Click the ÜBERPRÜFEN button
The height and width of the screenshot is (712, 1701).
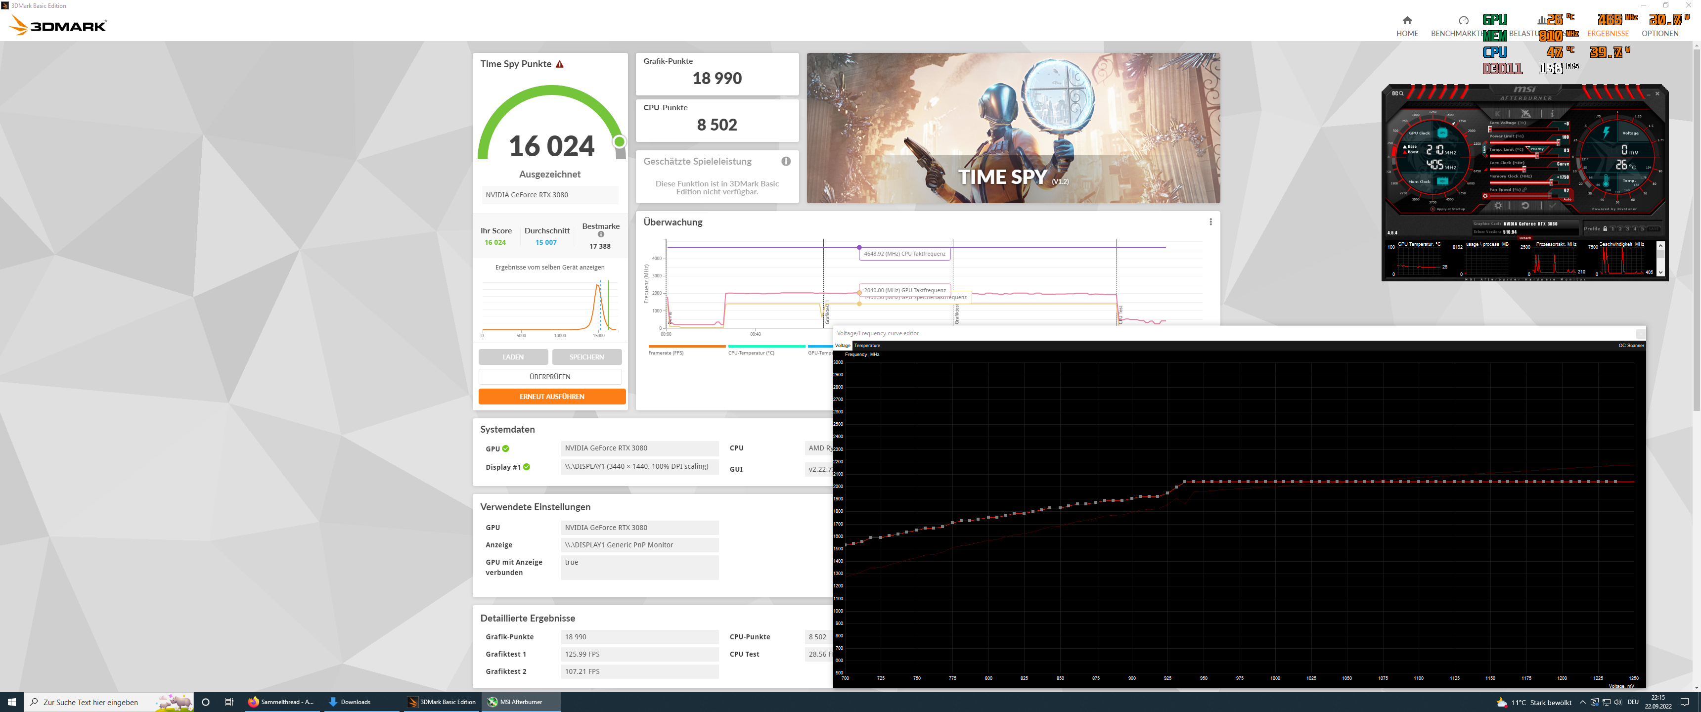[x=549, y=376]
